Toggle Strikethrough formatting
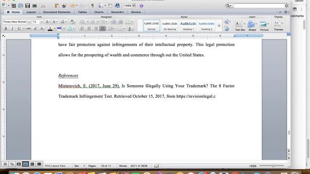 tap(28, 29)
